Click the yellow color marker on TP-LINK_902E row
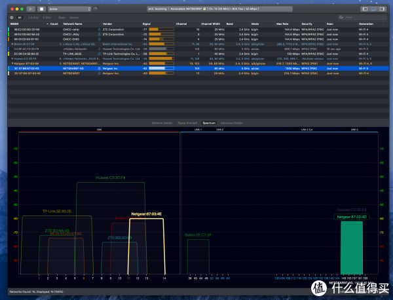The width and height of the screenshot is (393, 300). [9, 54]
